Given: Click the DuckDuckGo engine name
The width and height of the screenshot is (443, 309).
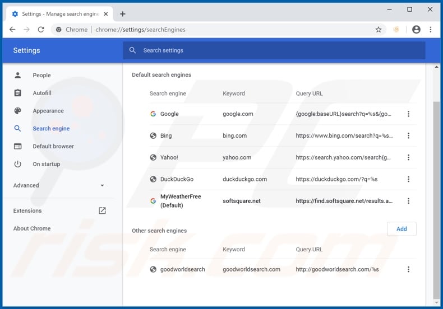Looking at the screenshot, I should click(177, 179).
